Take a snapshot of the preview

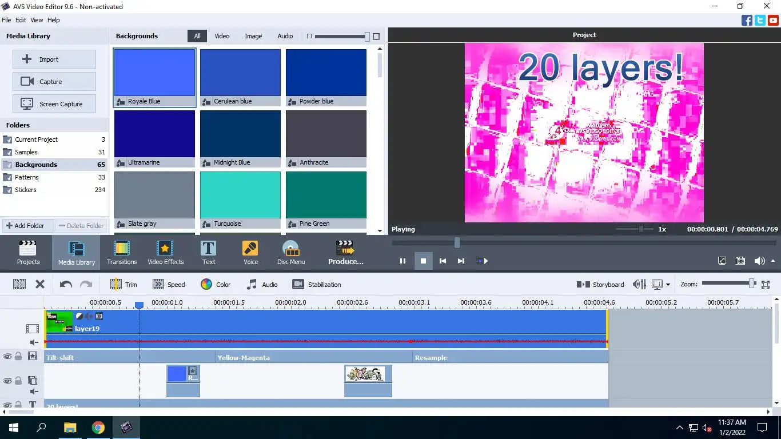pyautogui.click(x=740, y=261)
